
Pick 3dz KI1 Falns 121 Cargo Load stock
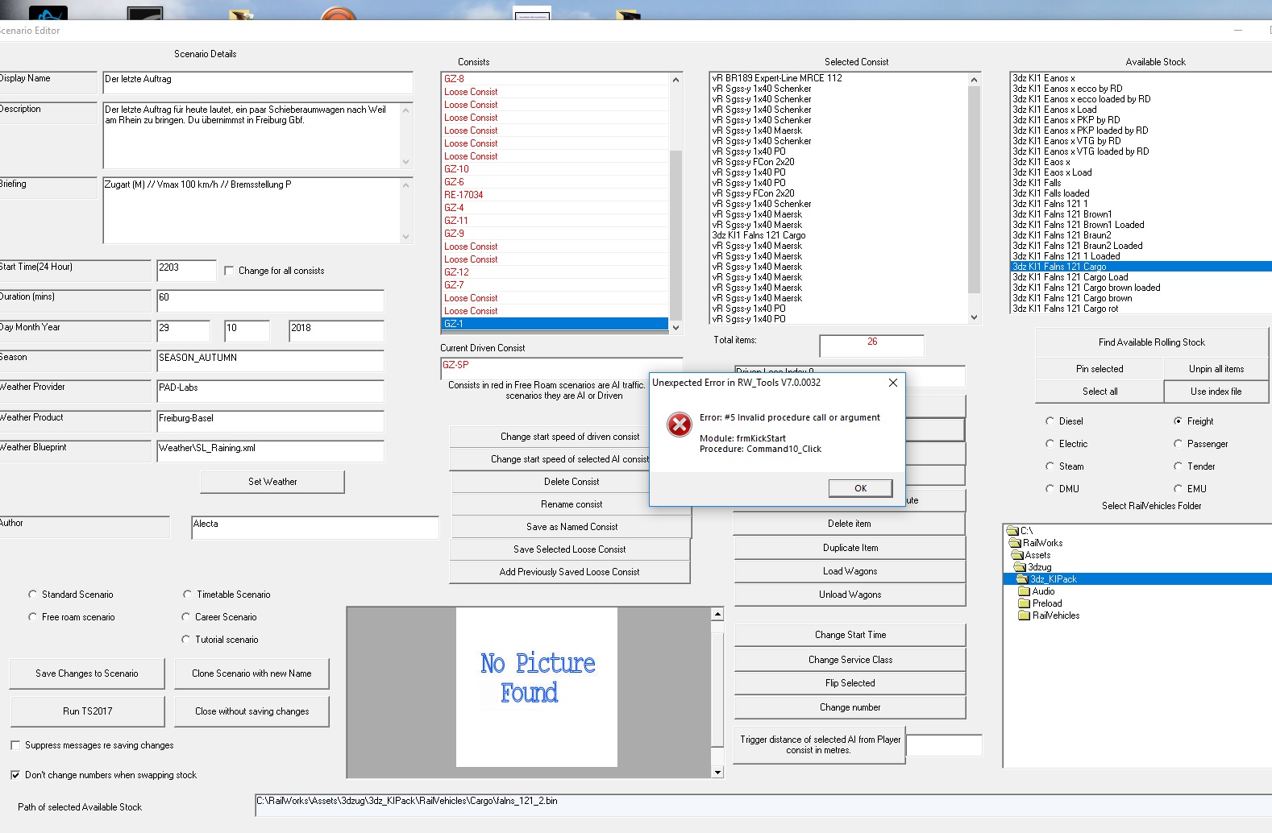[x=1070, y=277]
